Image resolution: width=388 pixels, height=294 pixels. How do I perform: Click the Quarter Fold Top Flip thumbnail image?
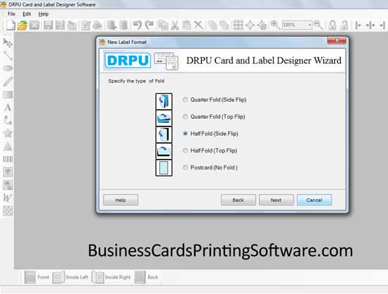click(x=164, y=118)
